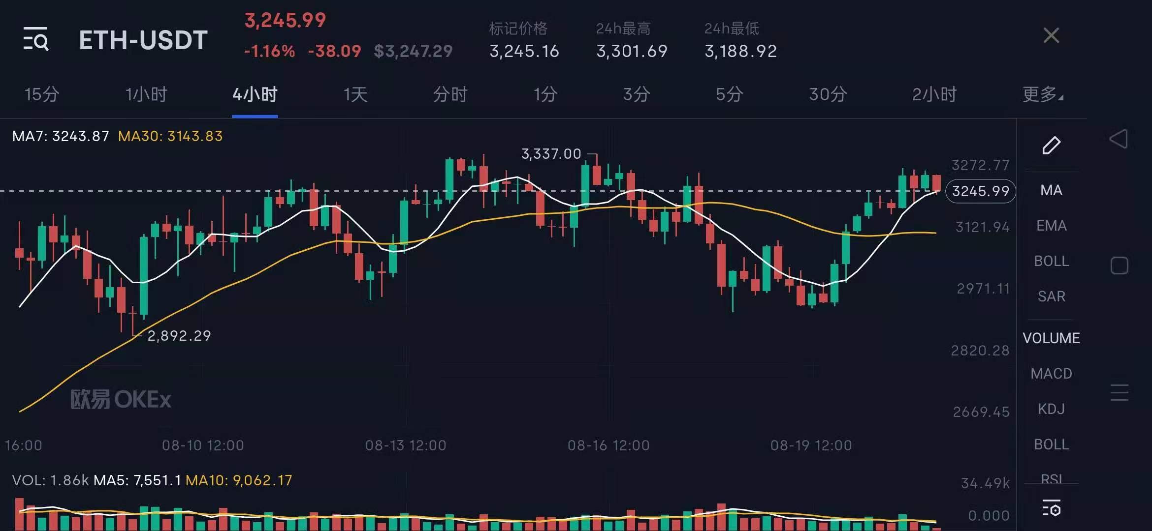Viewport: 1152px width, 531px height.
Task: Close the chart with the X icon
Action: point(1051,35)
